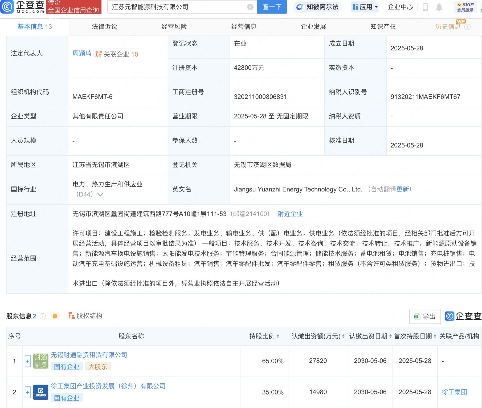
Task: Click the 查一下 search button
Action: point(272,7)
